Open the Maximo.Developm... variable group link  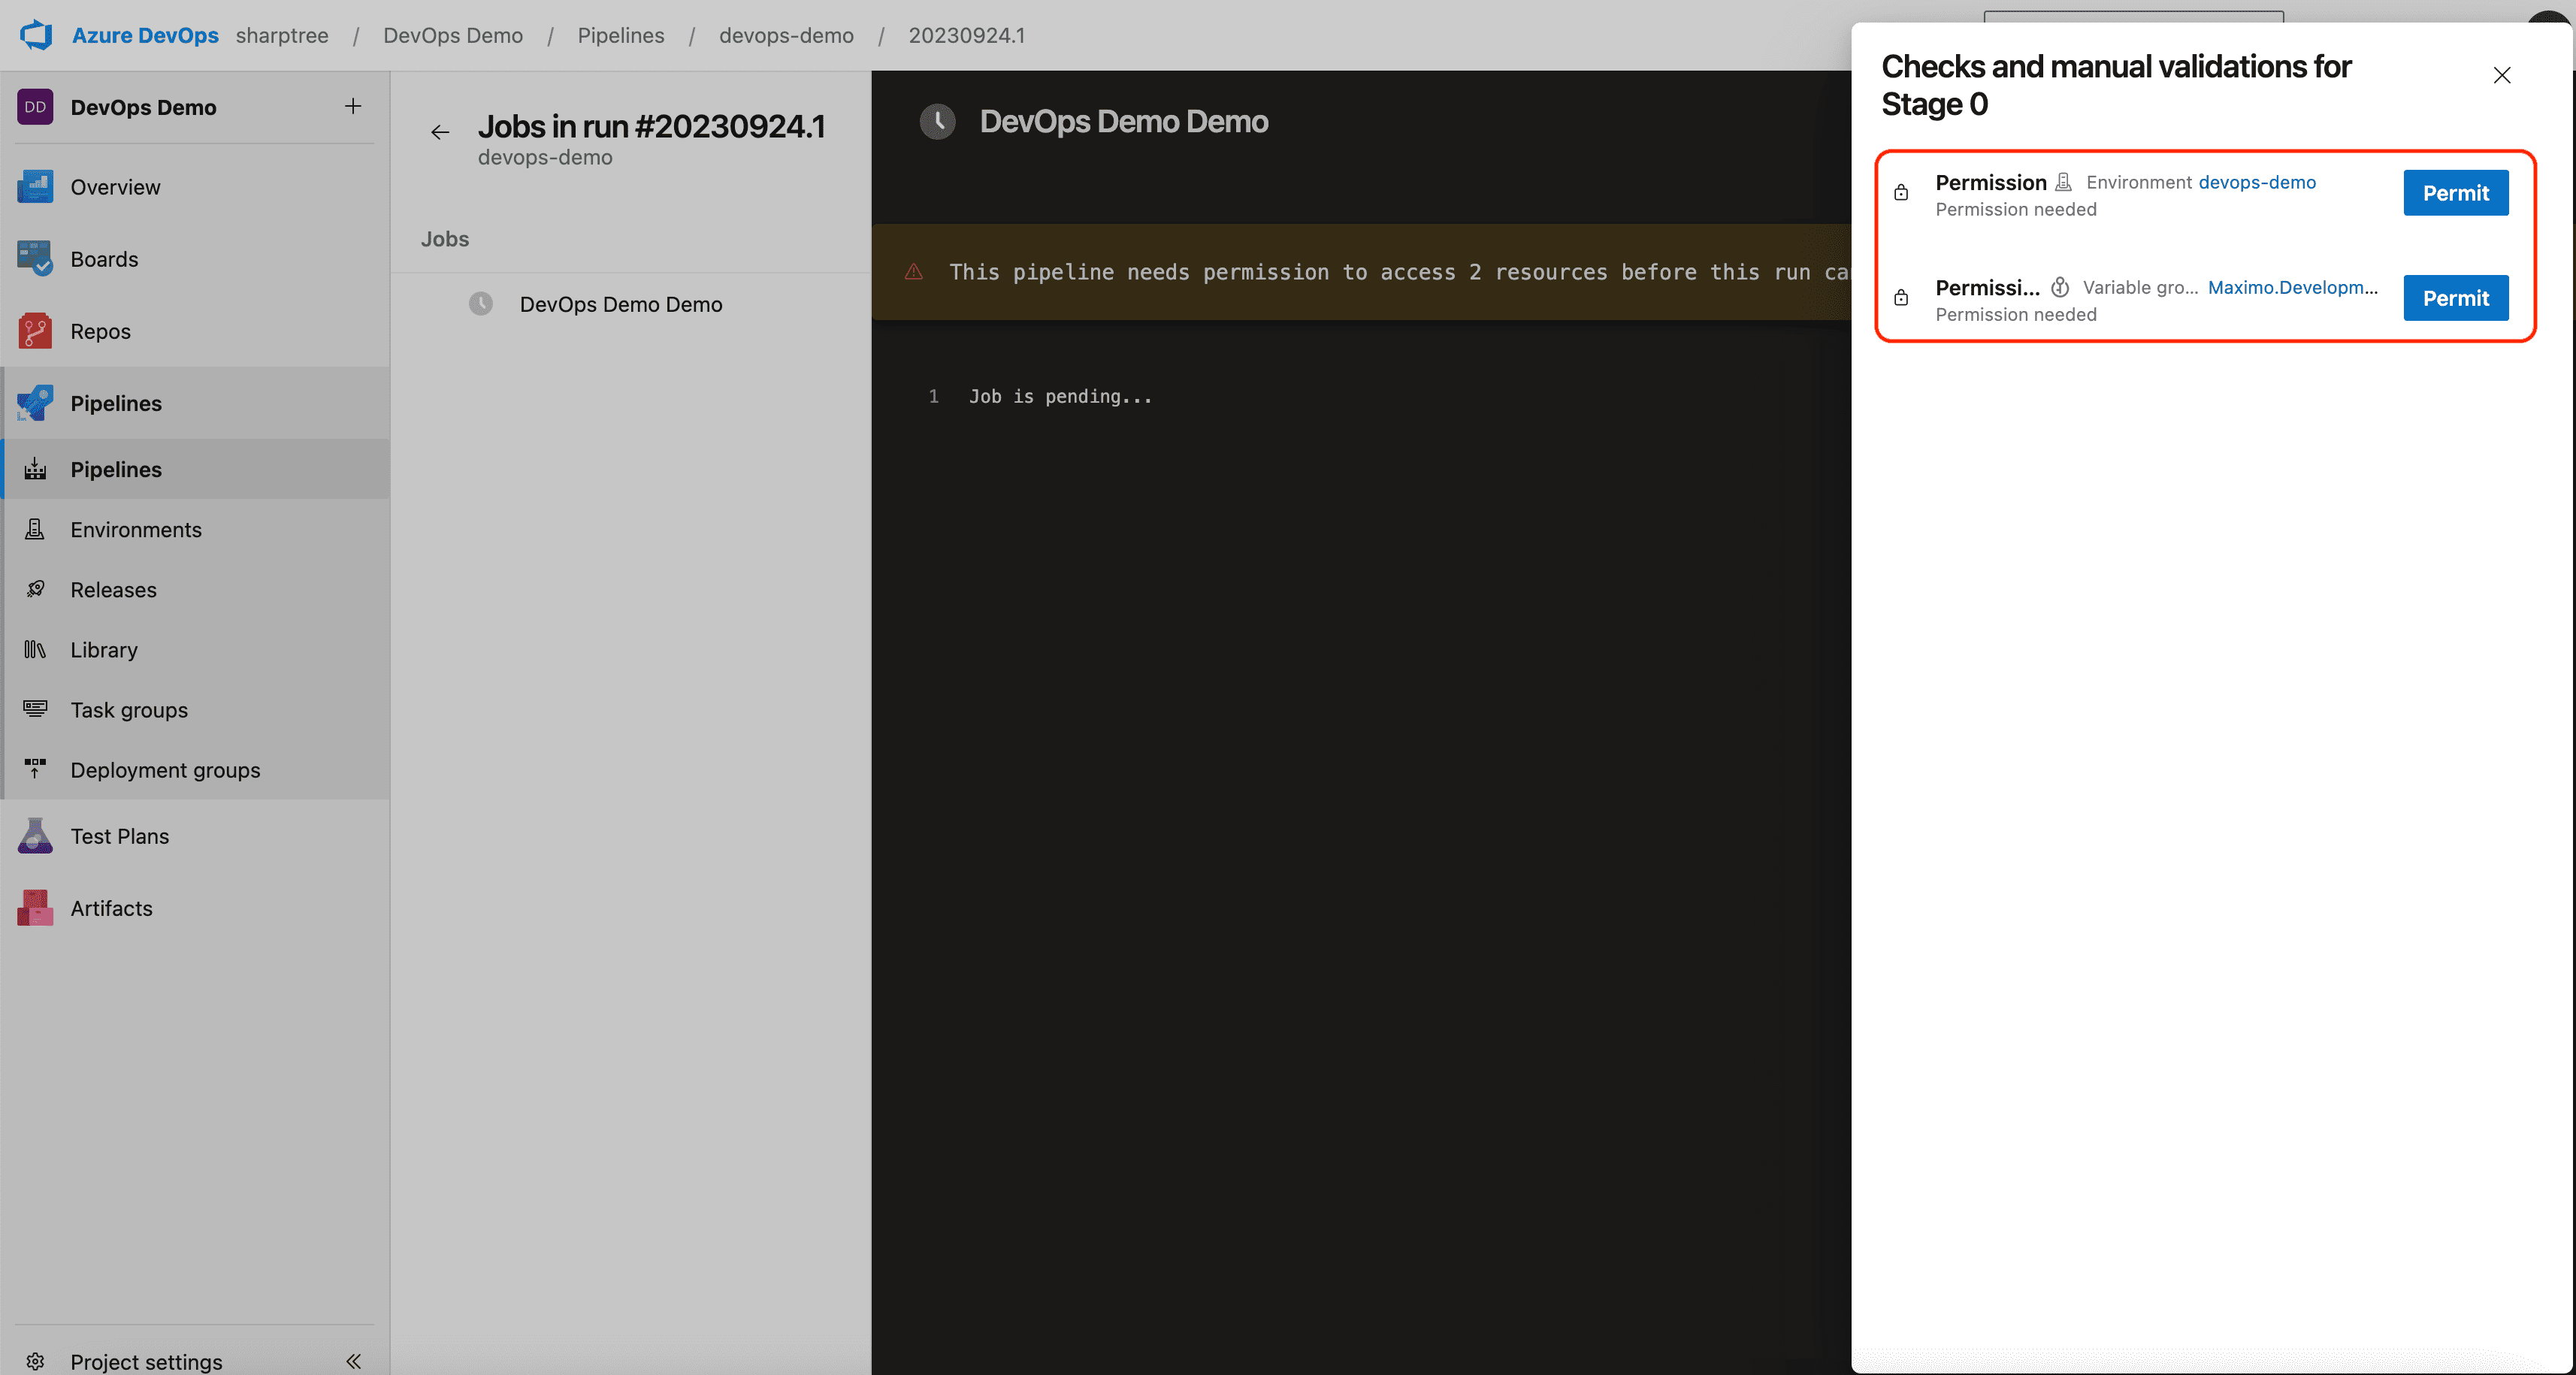[2293, 287]
